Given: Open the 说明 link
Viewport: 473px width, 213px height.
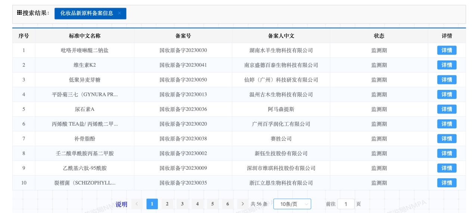Looking at the screenshot, I should coord(121,204).
